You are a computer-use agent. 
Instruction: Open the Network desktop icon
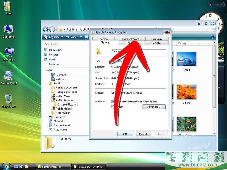pos(8,54)
